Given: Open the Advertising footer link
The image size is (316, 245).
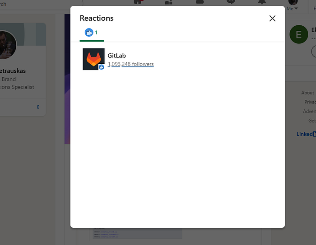Looking at the screenshot, I should click(309, 111).
